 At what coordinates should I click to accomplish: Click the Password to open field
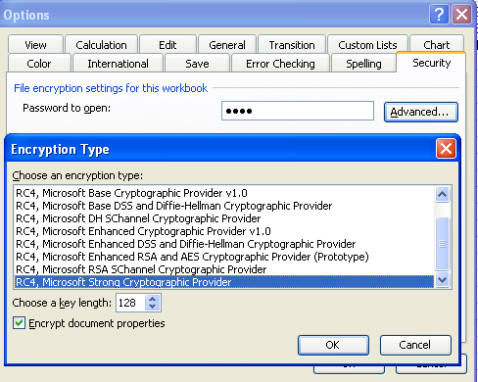298,111
